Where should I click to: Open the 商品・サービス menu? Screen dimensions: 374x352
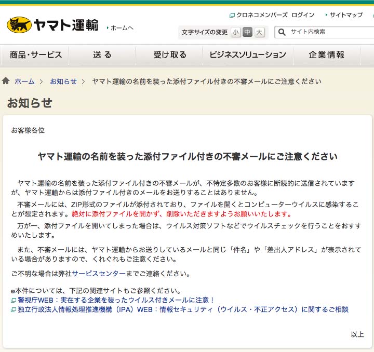(36, 55)
